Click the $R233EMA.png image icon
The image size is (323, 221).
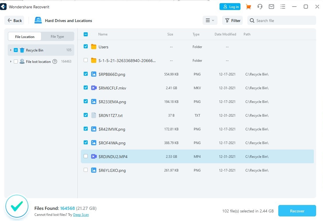click(94, 101)
